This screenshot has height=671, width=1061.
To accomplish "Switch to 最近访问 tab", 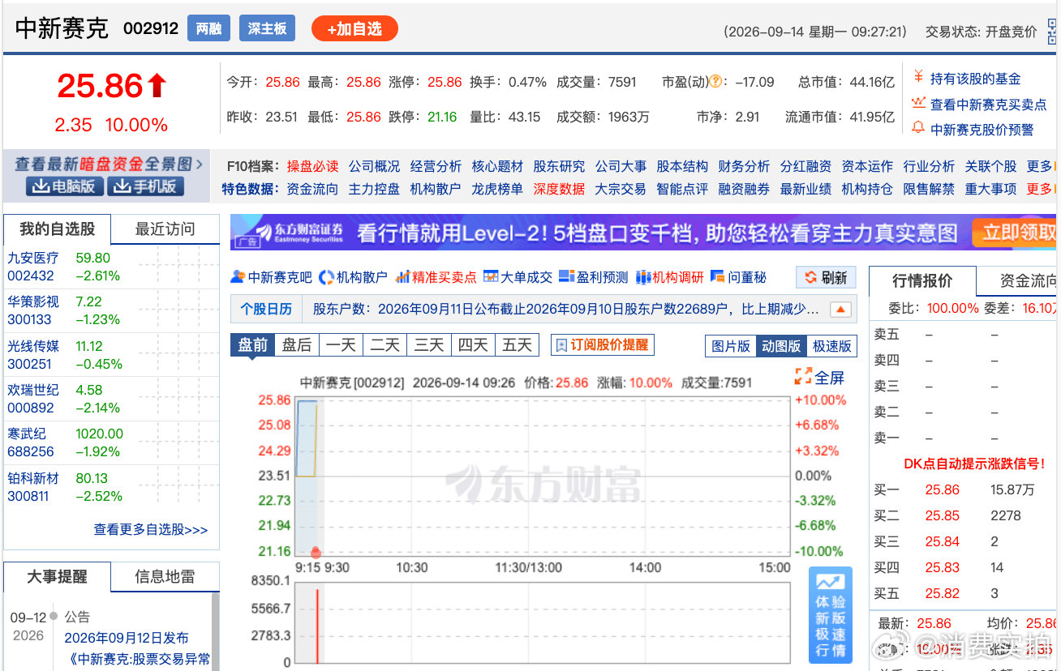I will tap(165, 229).
